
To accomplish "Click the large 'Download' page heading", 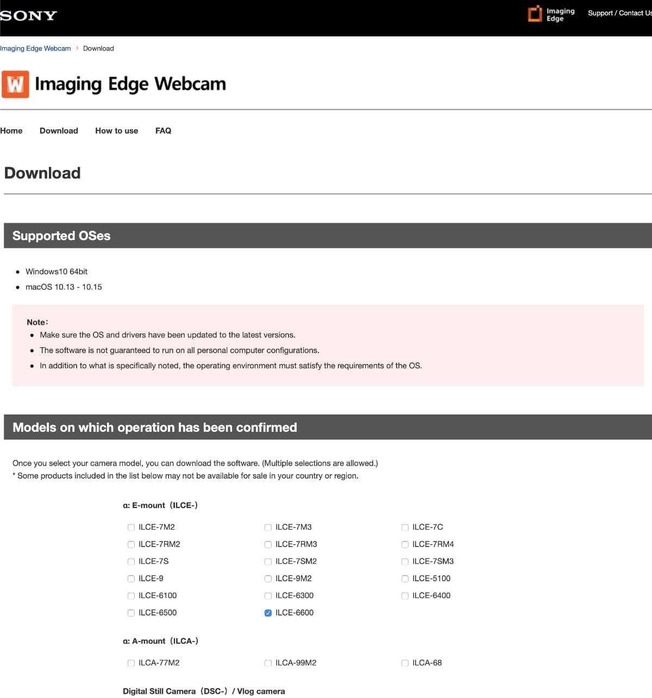I will 42,173.
